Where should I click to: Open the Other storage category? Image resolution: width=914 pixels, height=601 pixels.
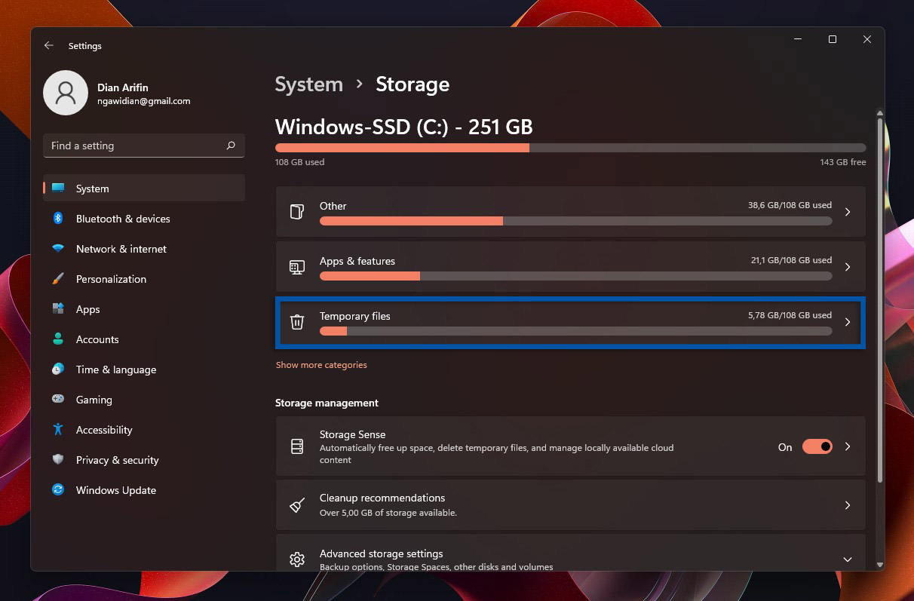coord(570,212)
